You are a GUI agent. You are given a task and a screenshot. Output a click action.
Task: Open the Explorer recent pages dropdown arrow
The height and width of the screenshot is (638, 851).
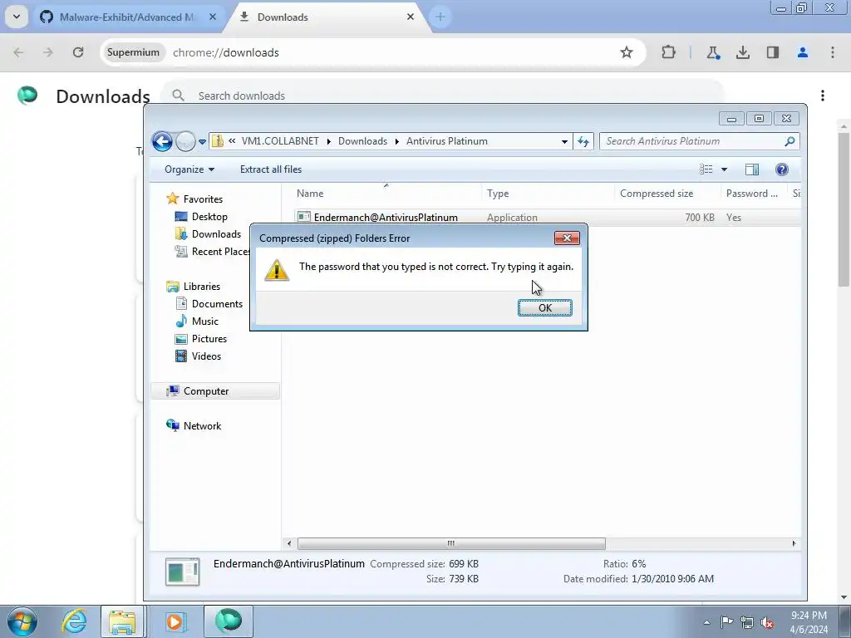click(x=202, y=141)
